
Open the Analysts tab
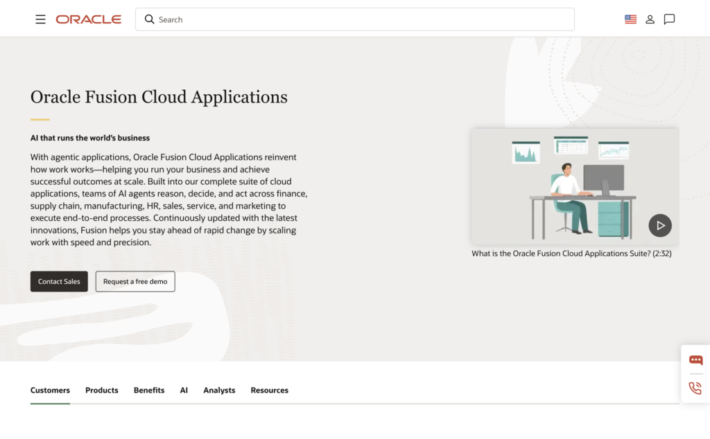(219, 390)
